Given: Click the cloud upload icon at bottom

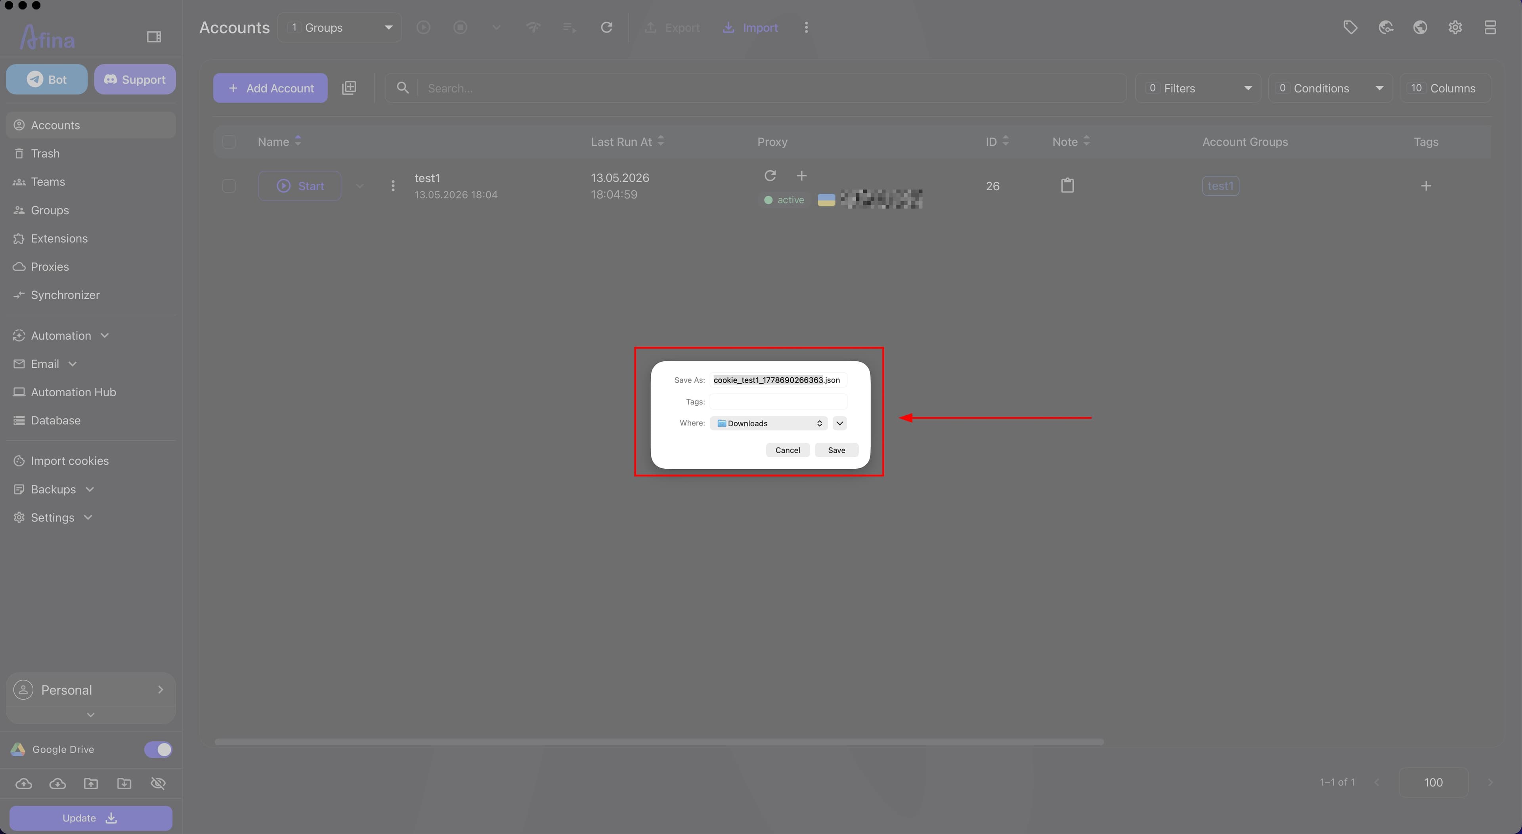Looking at the screenshot, I should tap(24, 784).
